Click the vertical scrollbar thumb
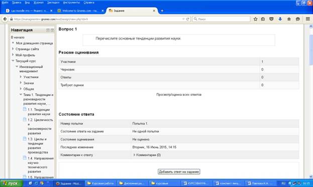Screen dimensions: 313x187 click(311, 50)
